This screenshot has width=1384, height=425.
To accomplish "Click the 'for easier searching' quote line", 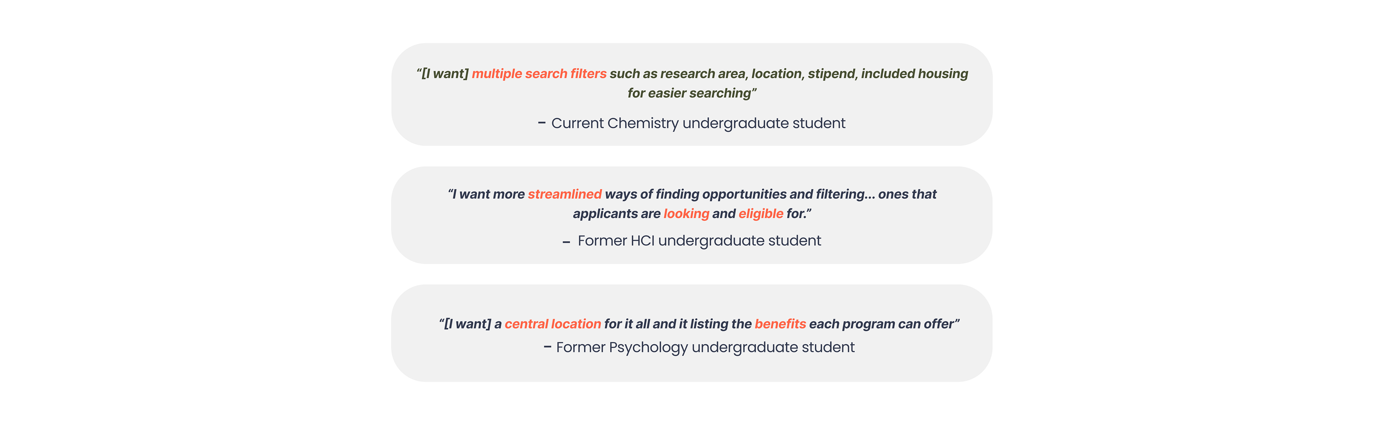I will pos(692,93).
